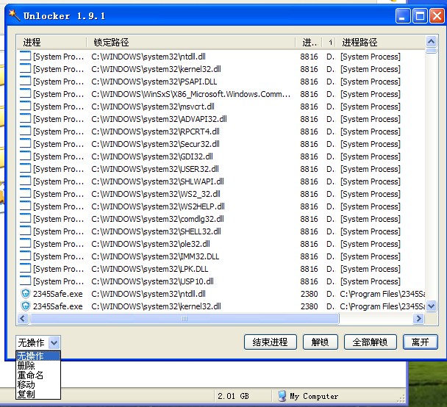
Task: Select the WinSxS X86_Microsoft.Windows.Comm... path
Action: click(x=190, y=94)
